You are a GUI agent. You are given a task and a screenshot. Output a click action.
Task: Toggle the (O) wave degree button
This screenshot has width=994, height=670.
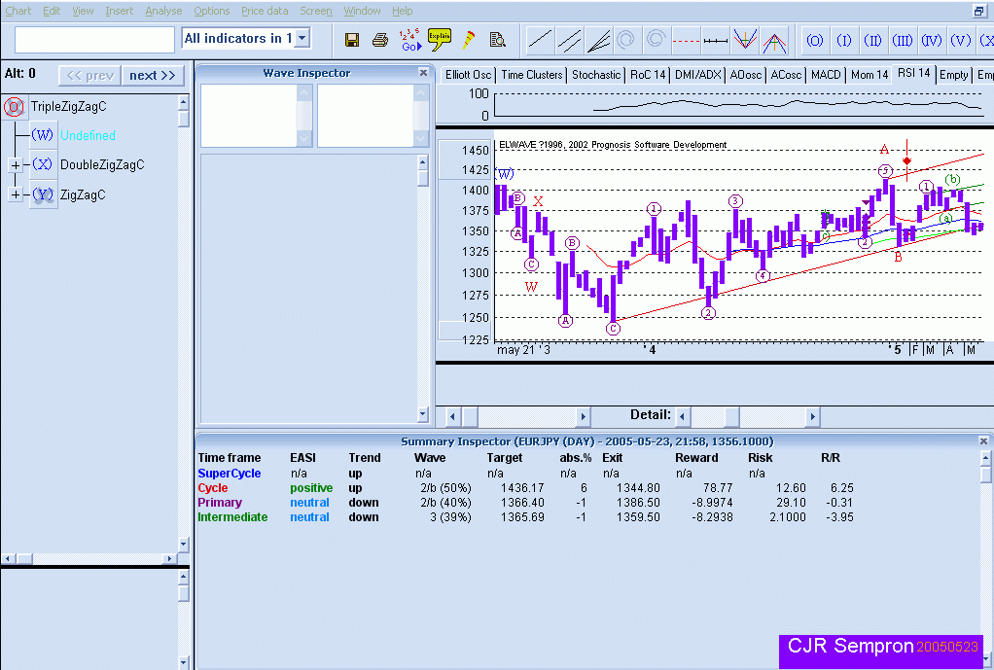tap(814, 40)
